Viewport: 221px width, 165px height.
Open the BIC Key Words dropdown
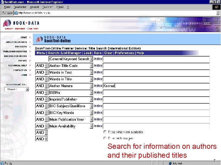pos(91,113)
